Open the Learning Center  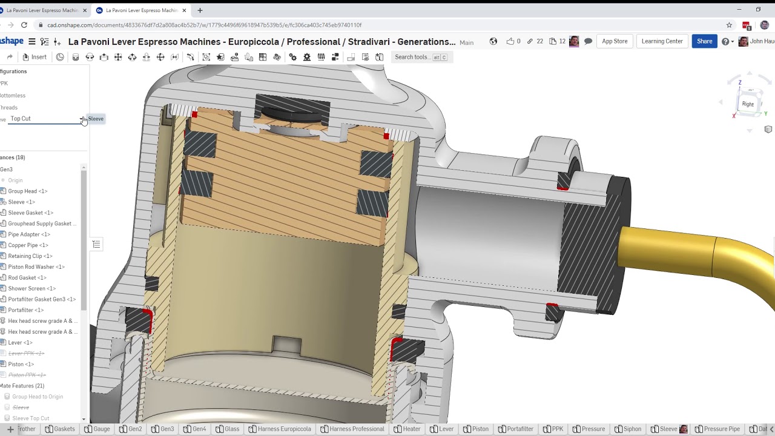click(662, 41)
